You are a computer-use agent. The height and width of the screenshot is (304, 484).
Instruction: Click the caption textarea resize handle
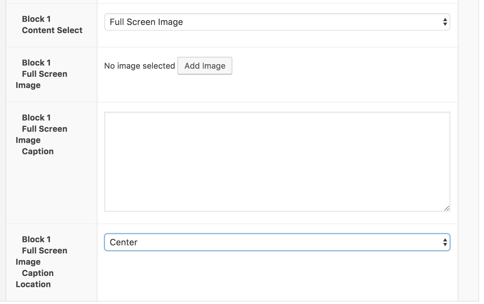(447, 208)
